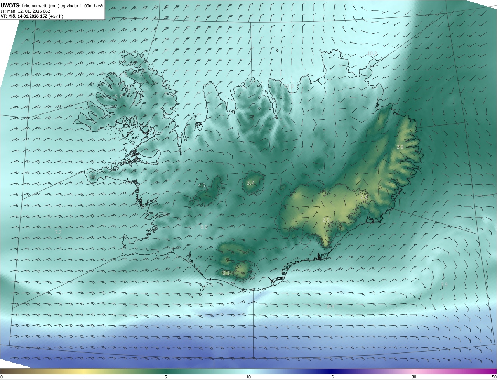
Task: Click the 2.5 value on the large glacier
Action: click(x=326, y=220)
